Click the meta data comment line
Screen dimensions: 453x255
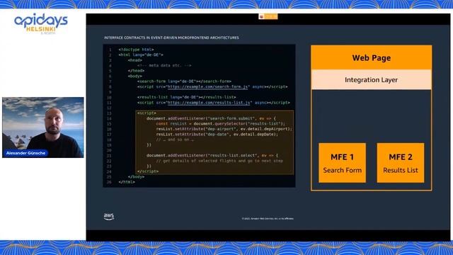pyautogui.click(x=164, y=66)
